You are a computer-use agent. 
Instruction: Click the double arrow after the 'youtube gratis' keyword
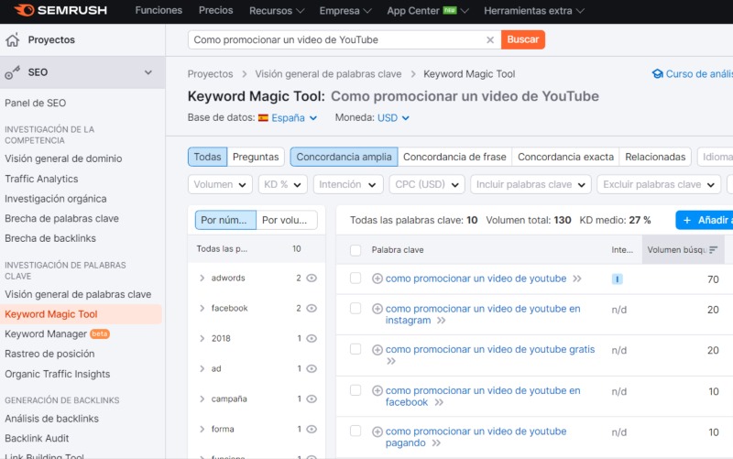[391, 361]
